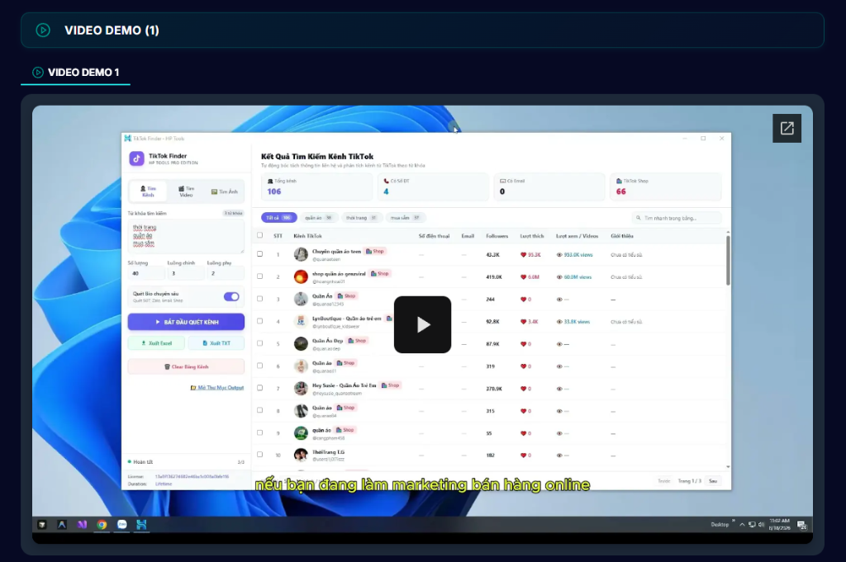Click the Kênh TikTok column header
Screen dimensions: 846x562
[307, 236]
